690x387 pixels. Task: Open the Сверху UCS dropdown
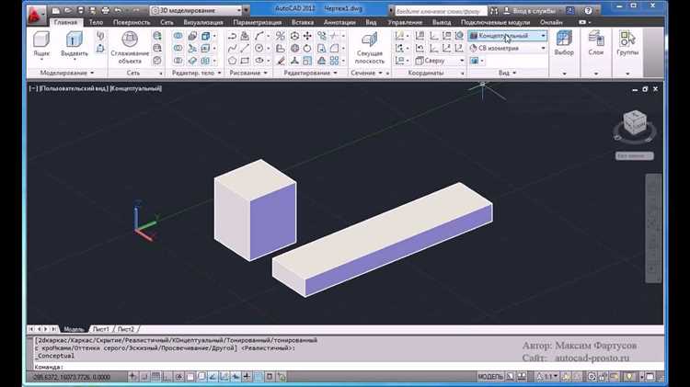click(439, 61)
